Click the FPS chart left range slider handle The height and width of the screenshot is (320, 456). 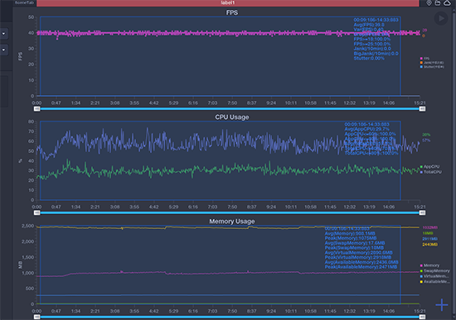pos(37,109)
